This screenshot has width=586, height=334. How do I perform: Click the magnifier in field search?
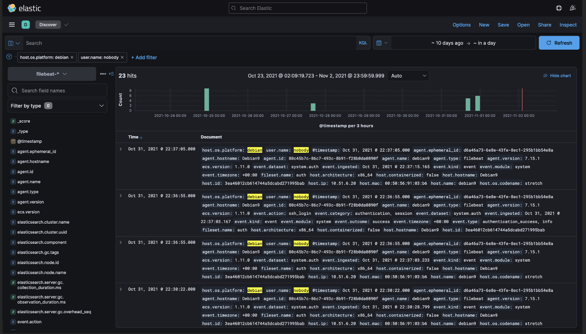[x=15, y=91]
